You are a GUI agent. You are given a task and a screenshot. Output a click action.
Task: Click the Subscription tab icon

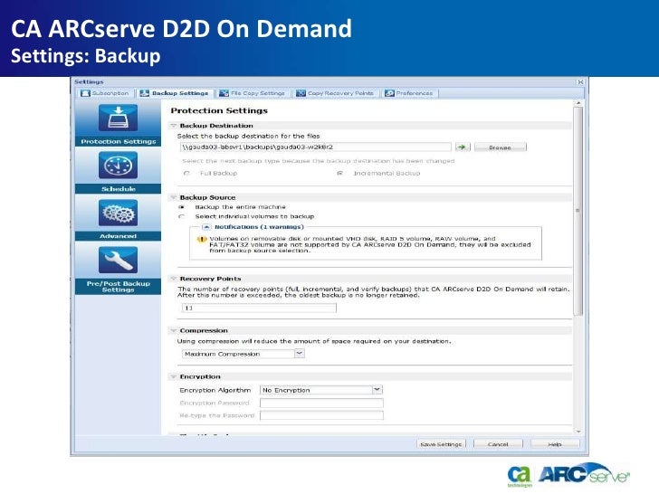pyautogui.click(x=85, y=93)
